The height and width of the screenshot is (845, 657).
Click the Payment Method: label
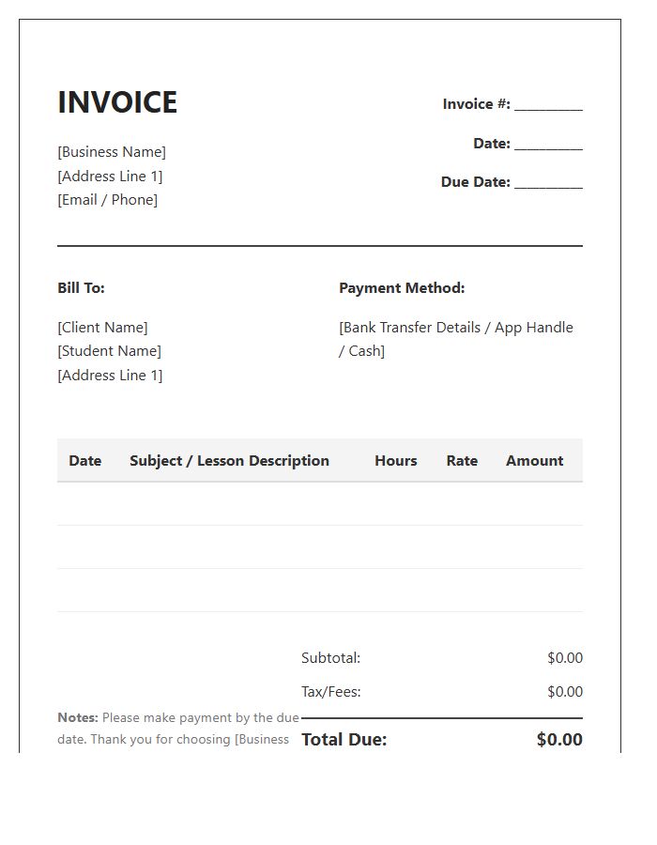click(402, 288)
